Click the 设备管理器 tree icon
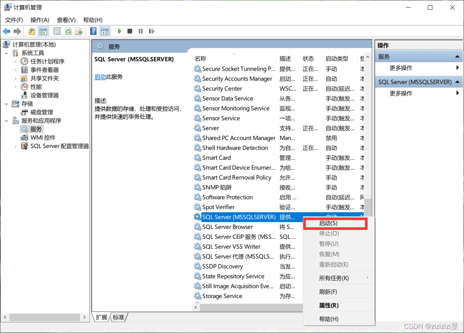This screenshot has height=333, width=464. click(x=24, y=95)
